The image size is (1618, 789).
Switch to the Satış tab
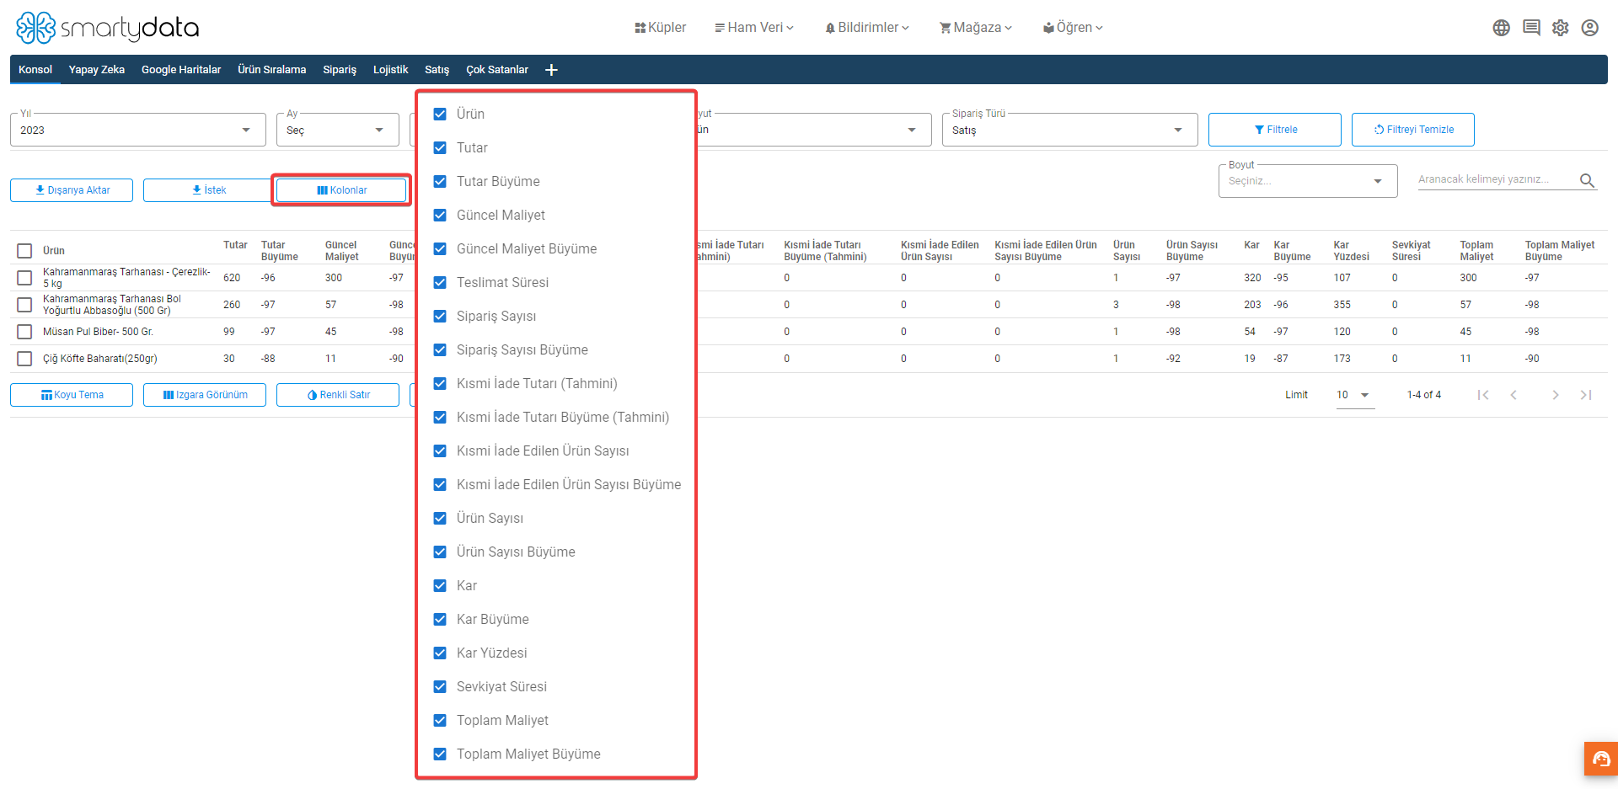[437, 70]
